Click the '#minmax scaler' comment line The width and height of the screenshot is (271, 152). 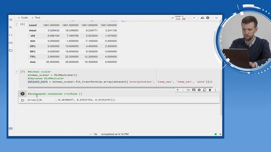coord(39,72)
